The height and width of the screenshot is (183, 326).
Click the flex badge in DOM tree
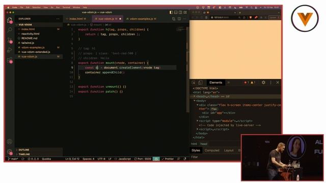point(213,109)
